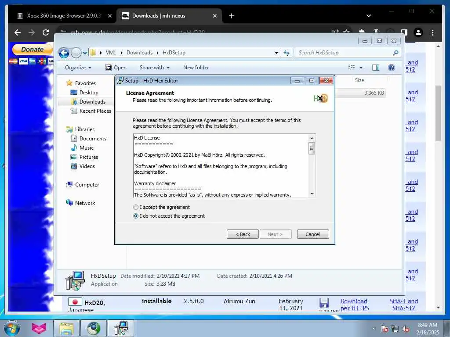This screenshot has height=337, width=450.
Task: Open Music library
Action: pos(87,147)
